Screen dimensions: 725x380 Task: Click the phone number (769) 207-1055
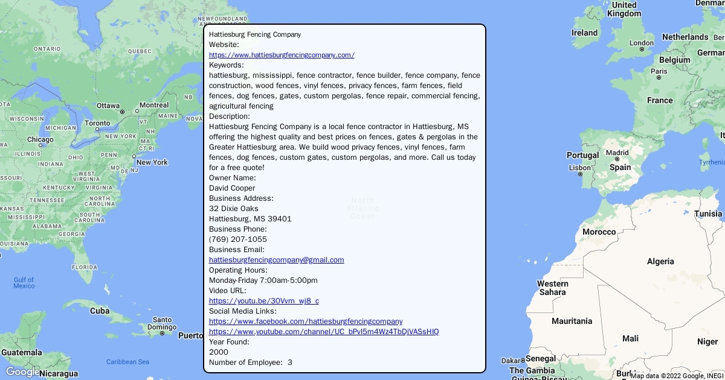pos(238,239)
